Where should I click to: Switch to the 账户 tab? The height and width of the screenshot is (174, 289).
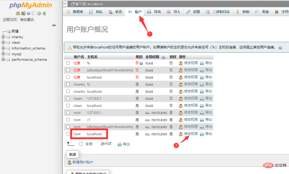tap(135, 12)
